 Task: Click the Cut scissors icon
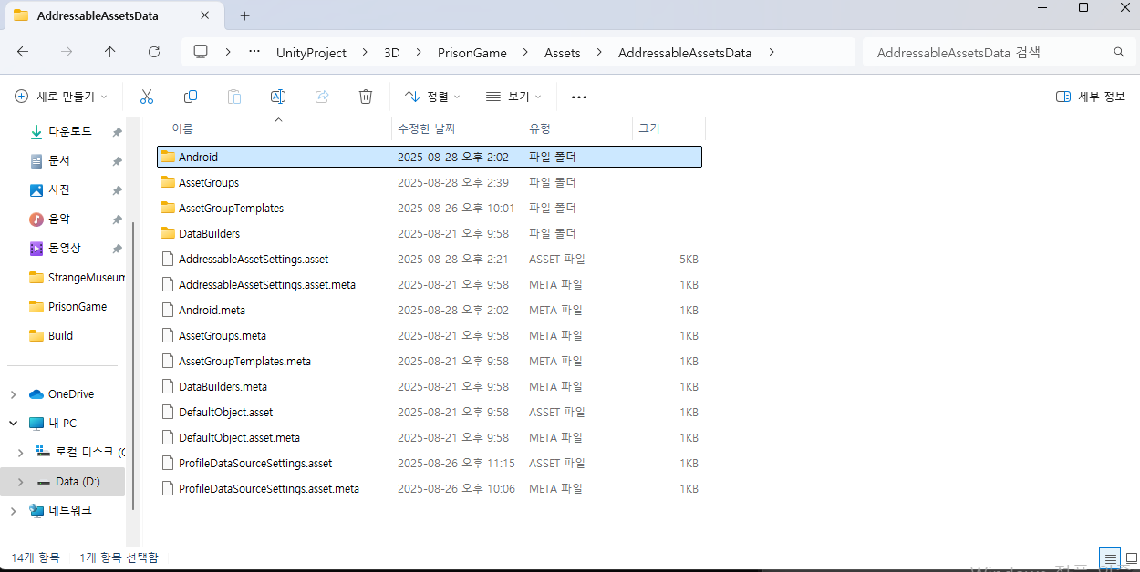pyautogui.click(x=146, y=97)
